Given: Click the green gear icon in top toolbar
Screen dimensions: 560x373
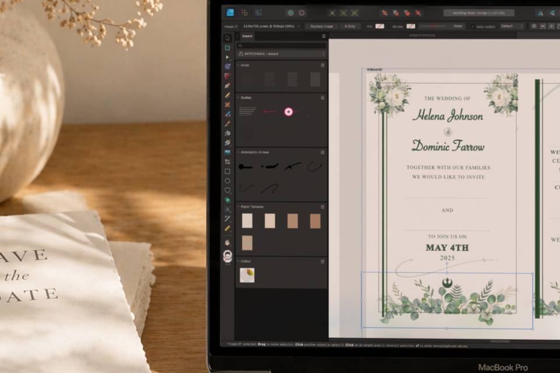Looking at the screenshot, I should 290,13.
